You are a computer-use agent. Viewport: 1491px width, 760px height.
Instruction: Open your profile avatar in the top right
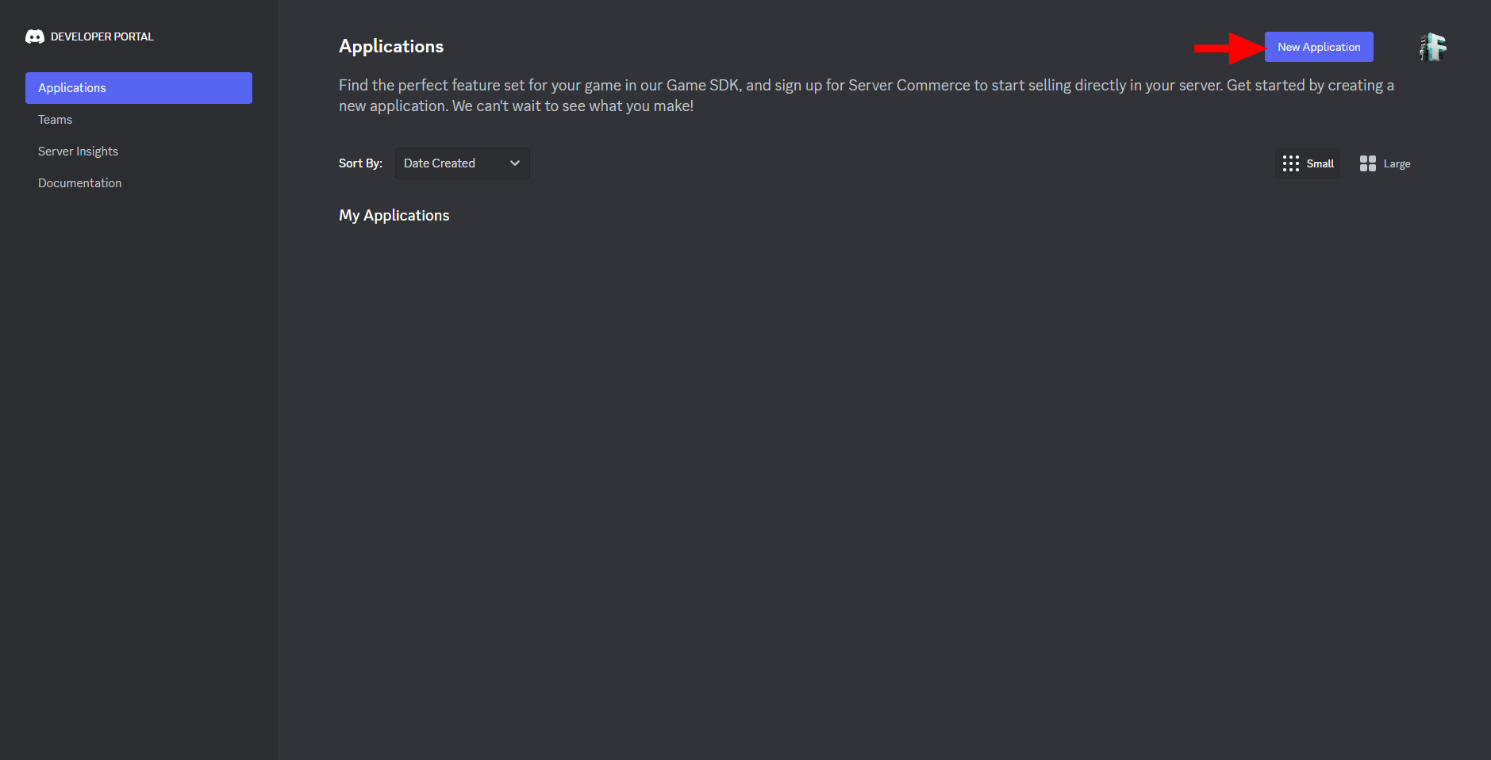(1432, 46)
